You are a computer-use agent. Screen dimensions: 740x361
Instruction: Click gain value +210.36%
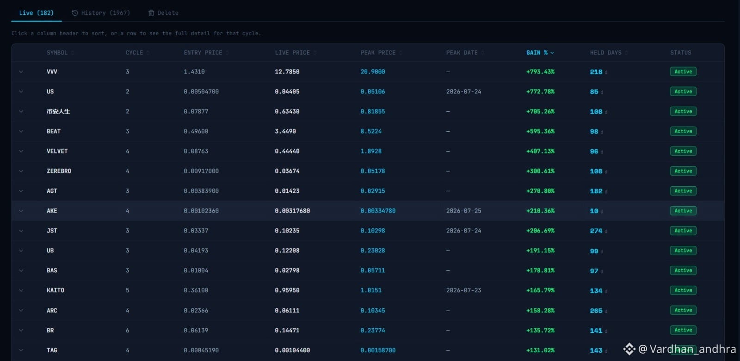click(540, 211)
